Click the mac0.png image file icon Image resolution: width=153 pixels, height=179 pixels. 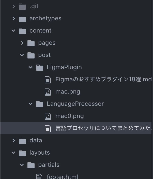pyautogui.click(x=48, y=116)
